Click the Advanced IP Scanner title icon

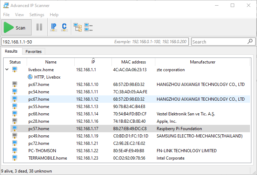click(x=6, y=5)
